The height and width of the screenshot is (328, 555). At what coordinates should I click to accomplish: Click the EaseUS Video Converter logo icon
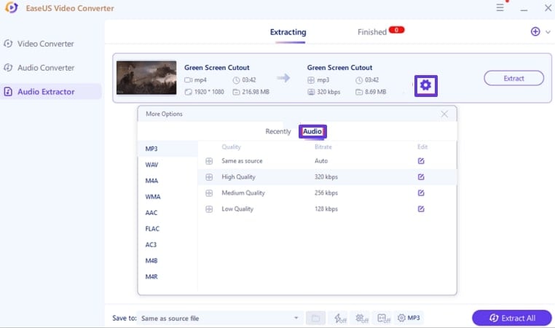12,7
